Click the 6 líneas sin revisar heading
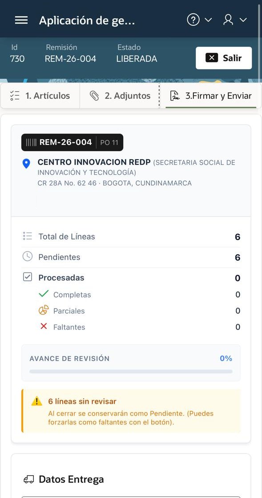 pyautogui.click(x=82, y=401)
